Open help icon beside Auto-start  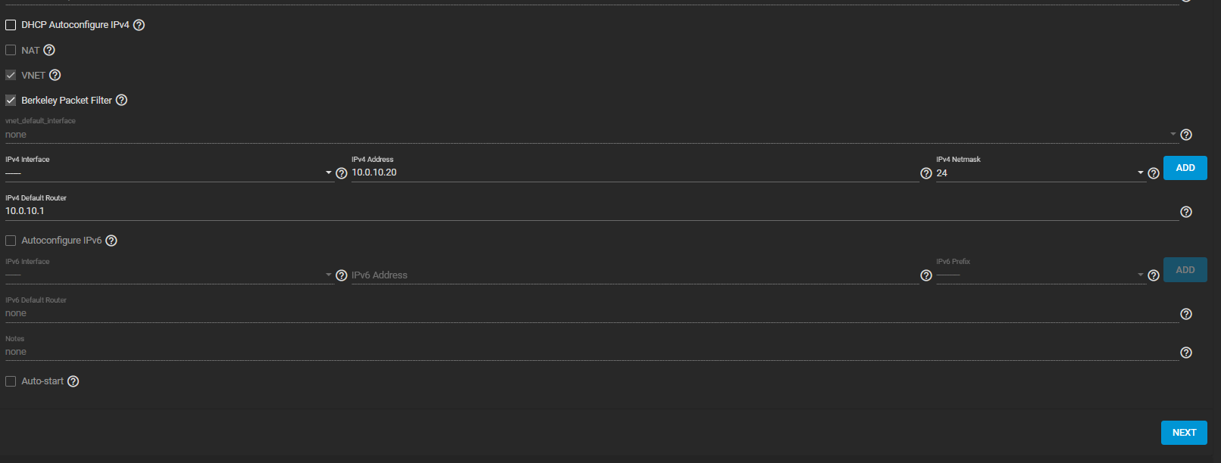pyautogui.click(x=73, y=381)
